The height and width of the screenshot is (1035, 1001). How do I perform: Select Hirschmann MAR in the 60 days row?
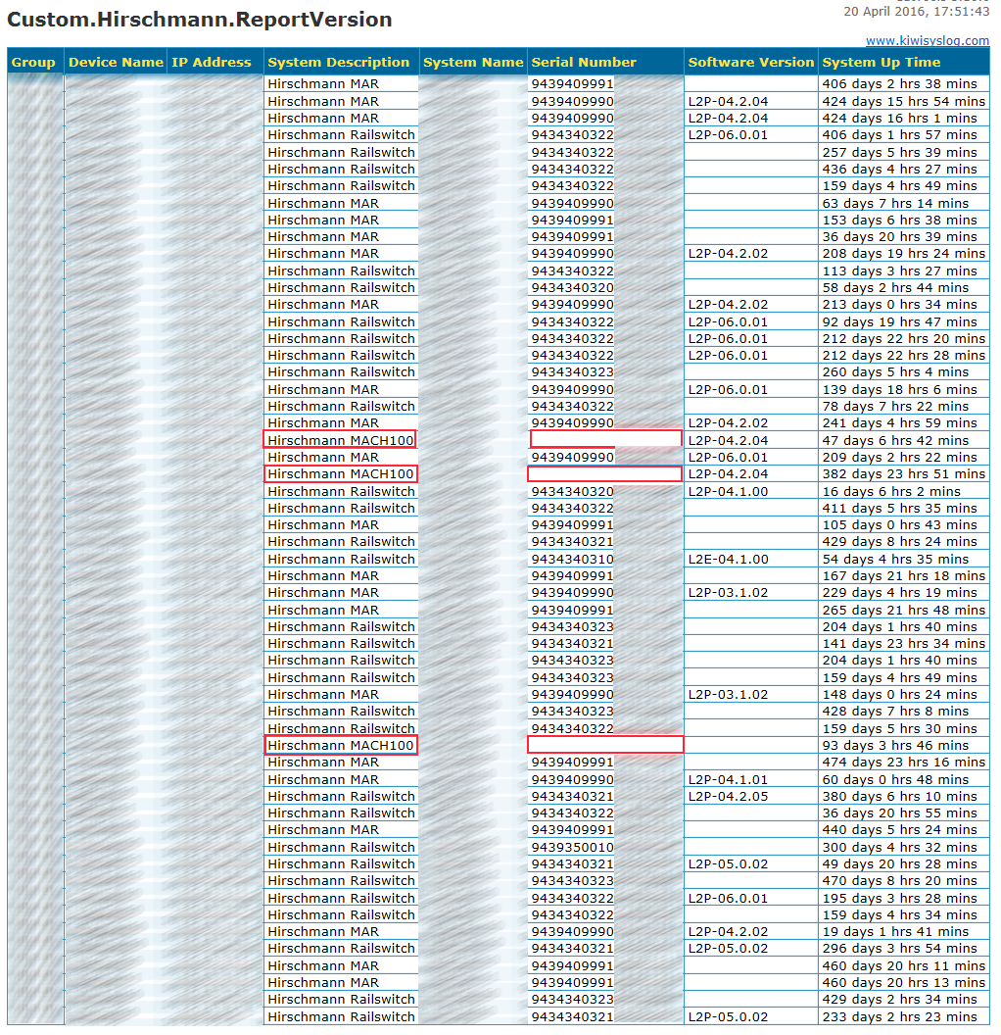click(323, 779)
